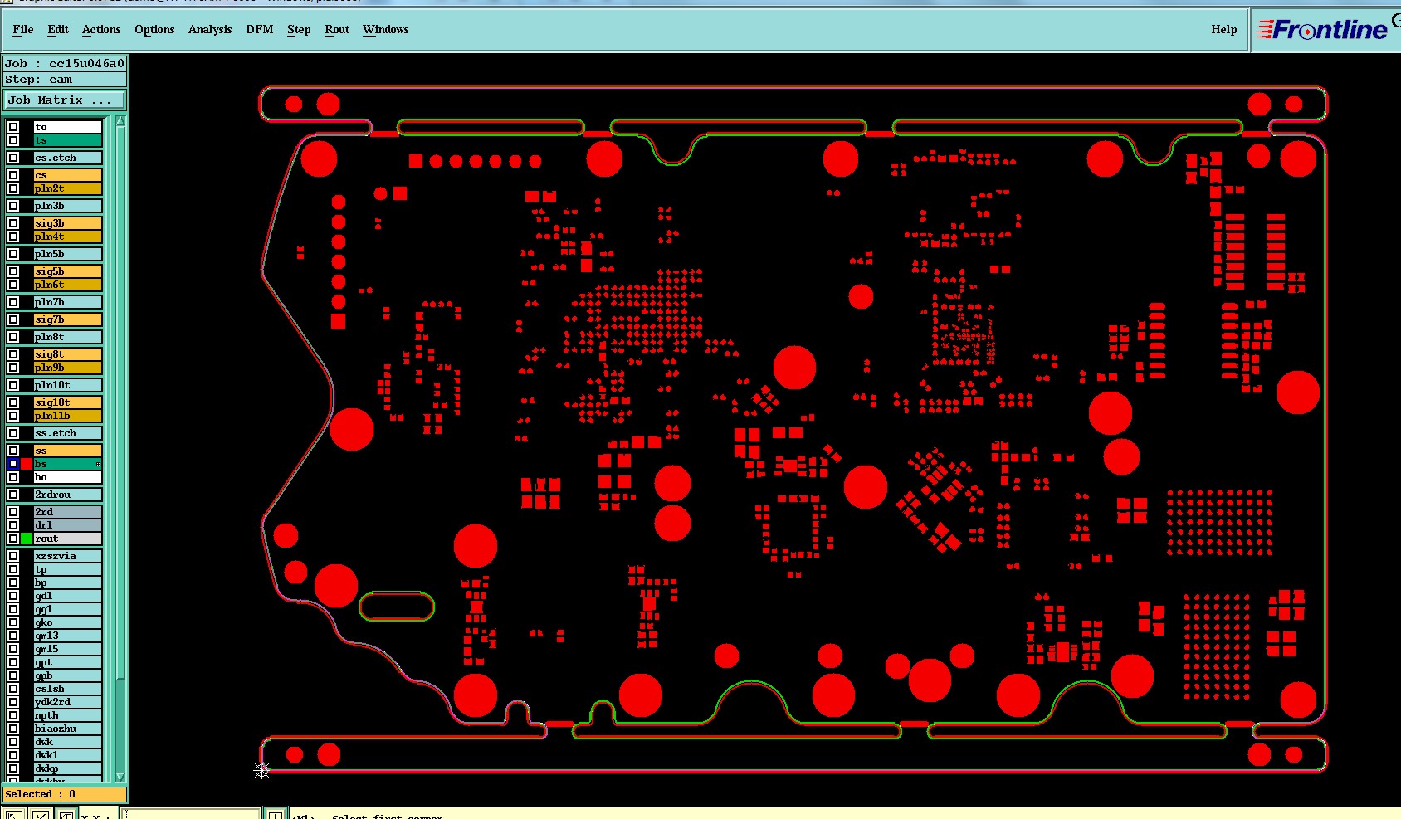Click the origin datum marker on canvas
The height and width of the screenshot is (819, 1401).
261,771
